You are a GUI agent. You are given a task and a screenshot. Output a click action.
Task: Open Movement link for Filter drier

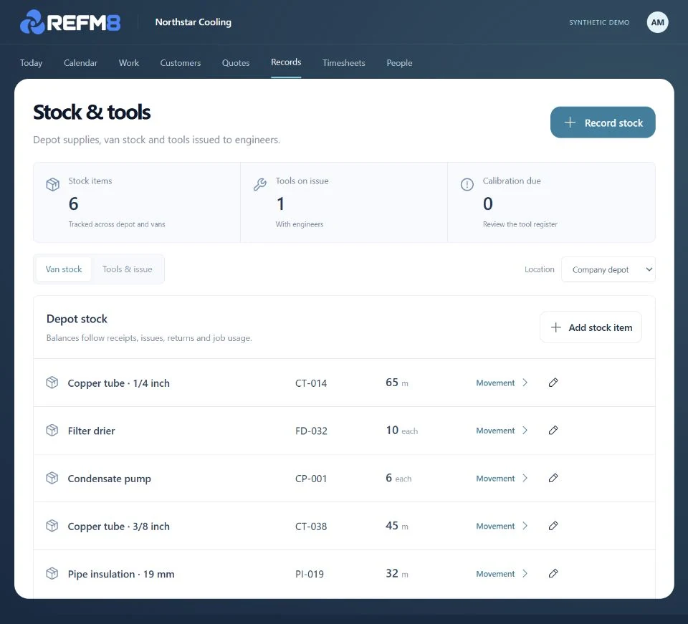[x=495, y=431]
